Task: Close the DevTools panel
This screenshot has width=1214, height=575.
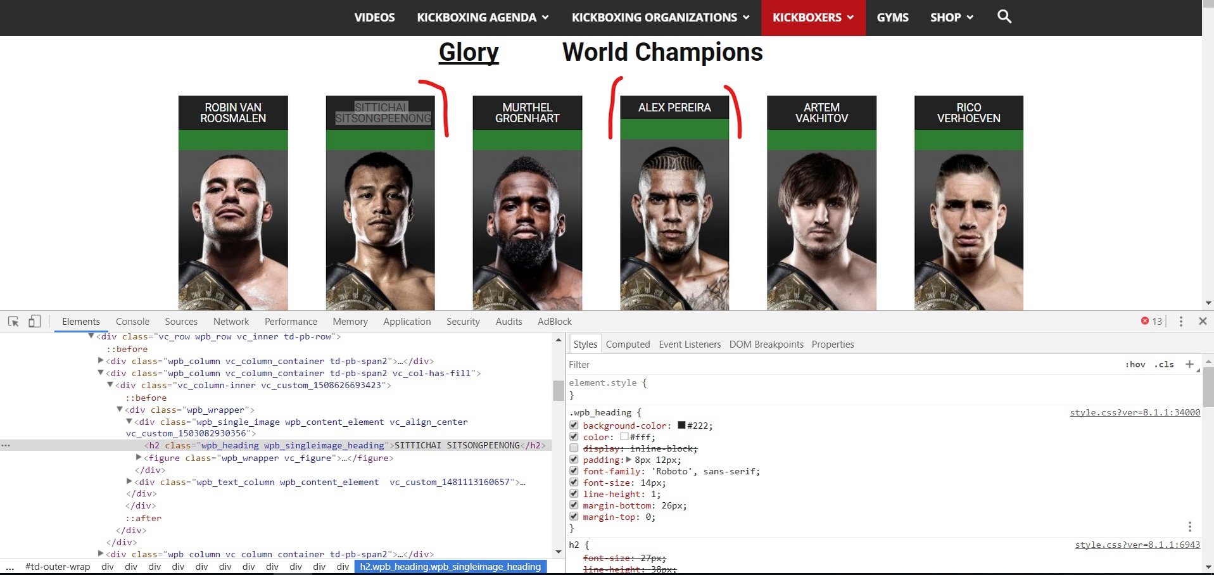Action: click(1203, 321)
